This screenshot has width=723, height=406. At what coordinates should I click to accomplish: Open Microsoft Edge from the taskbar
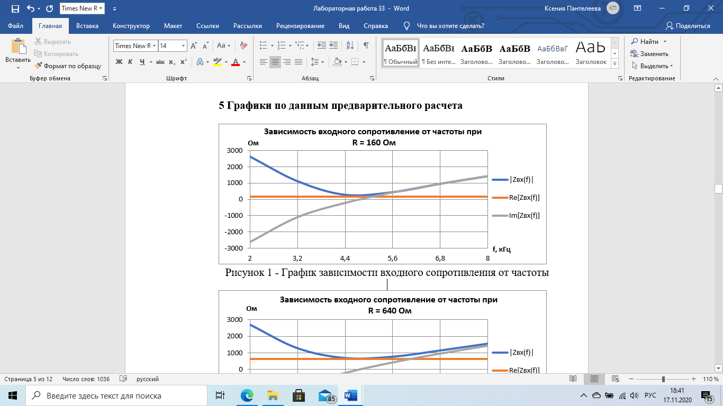coord(247,395)
